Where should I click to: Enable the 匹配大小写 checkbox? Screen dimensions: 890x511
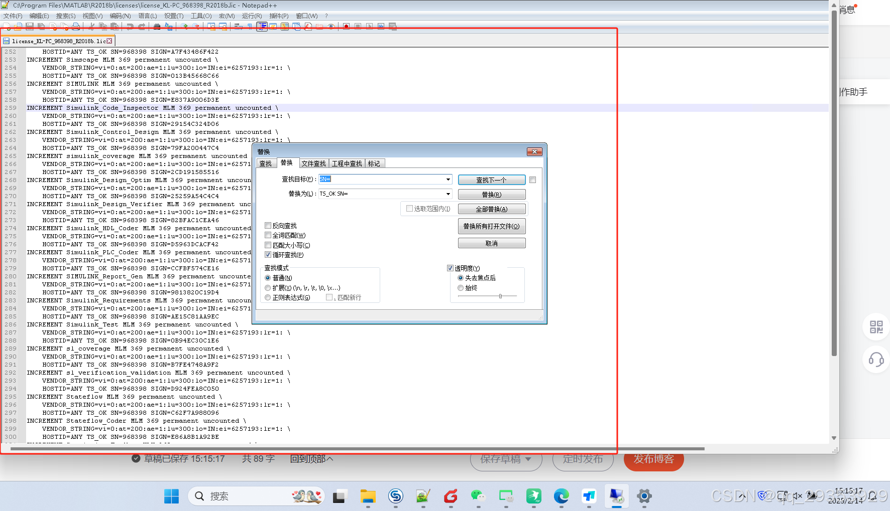tap(268, 245)
